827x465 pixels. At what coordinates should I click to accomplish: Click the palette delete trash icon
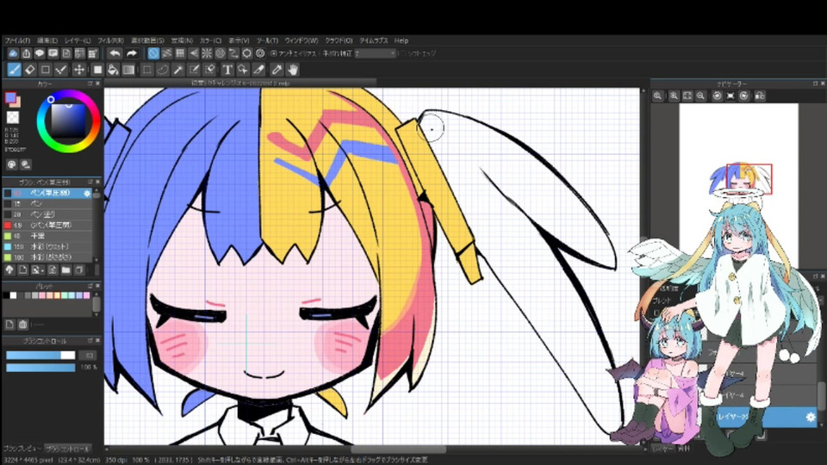pos(22,325)
